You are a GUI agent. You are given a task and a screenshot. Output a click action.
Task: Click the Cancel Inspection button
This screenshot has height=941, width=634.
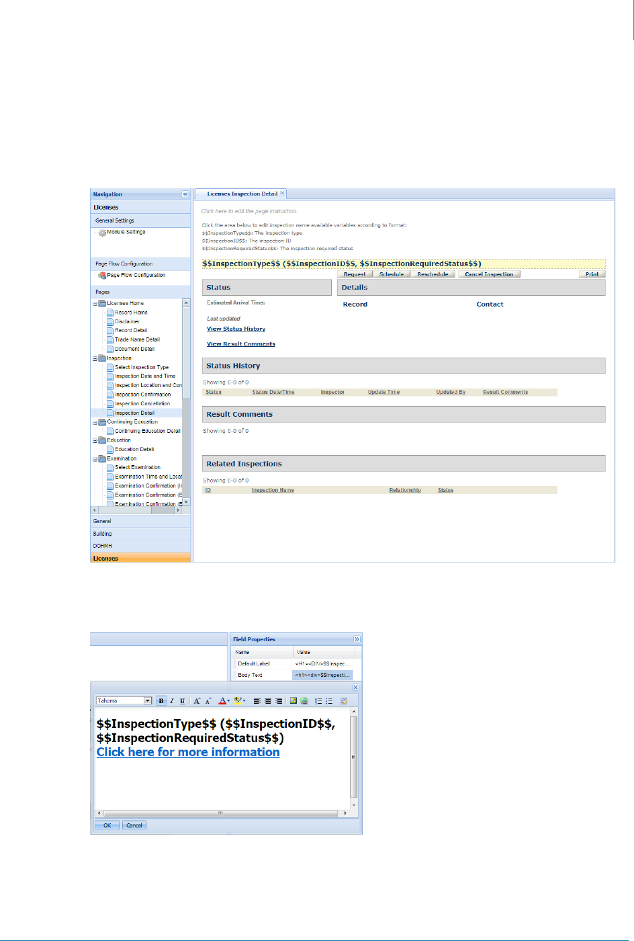[489, 274]
